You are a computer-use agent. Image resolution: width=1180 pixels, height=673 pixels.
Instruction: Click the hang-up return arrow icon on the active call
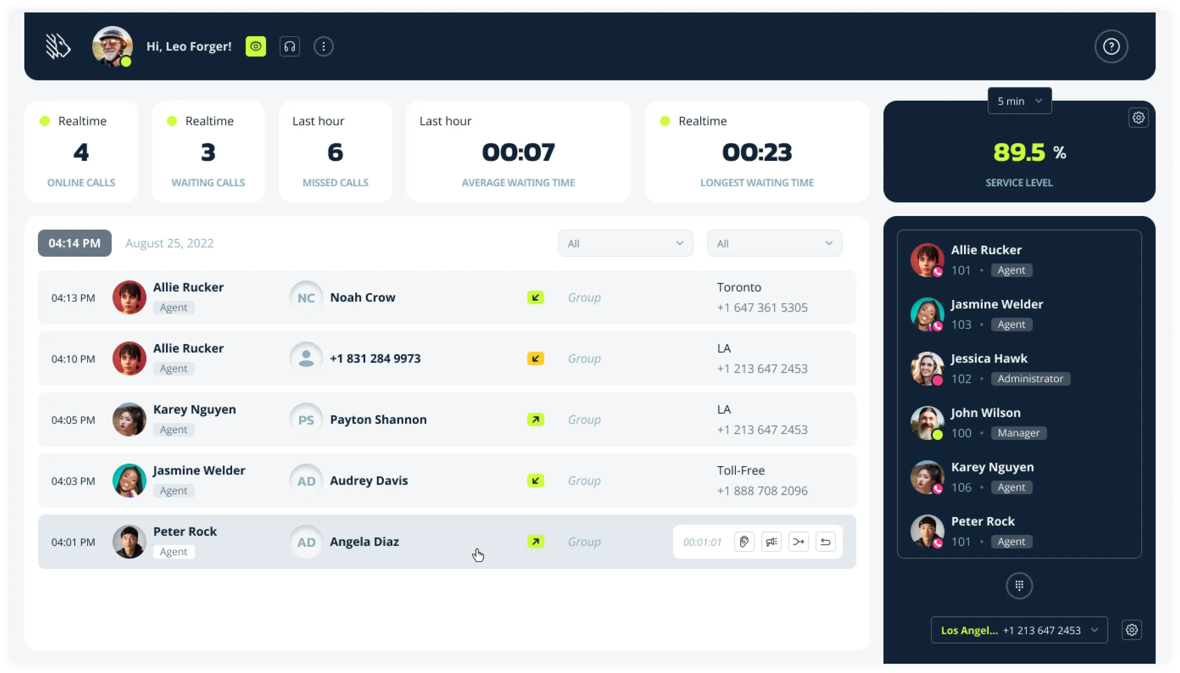pos(825,541)
